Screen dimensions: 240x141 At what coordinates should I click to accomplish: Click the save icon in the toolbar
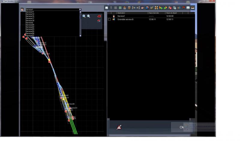tap(106, 8)
